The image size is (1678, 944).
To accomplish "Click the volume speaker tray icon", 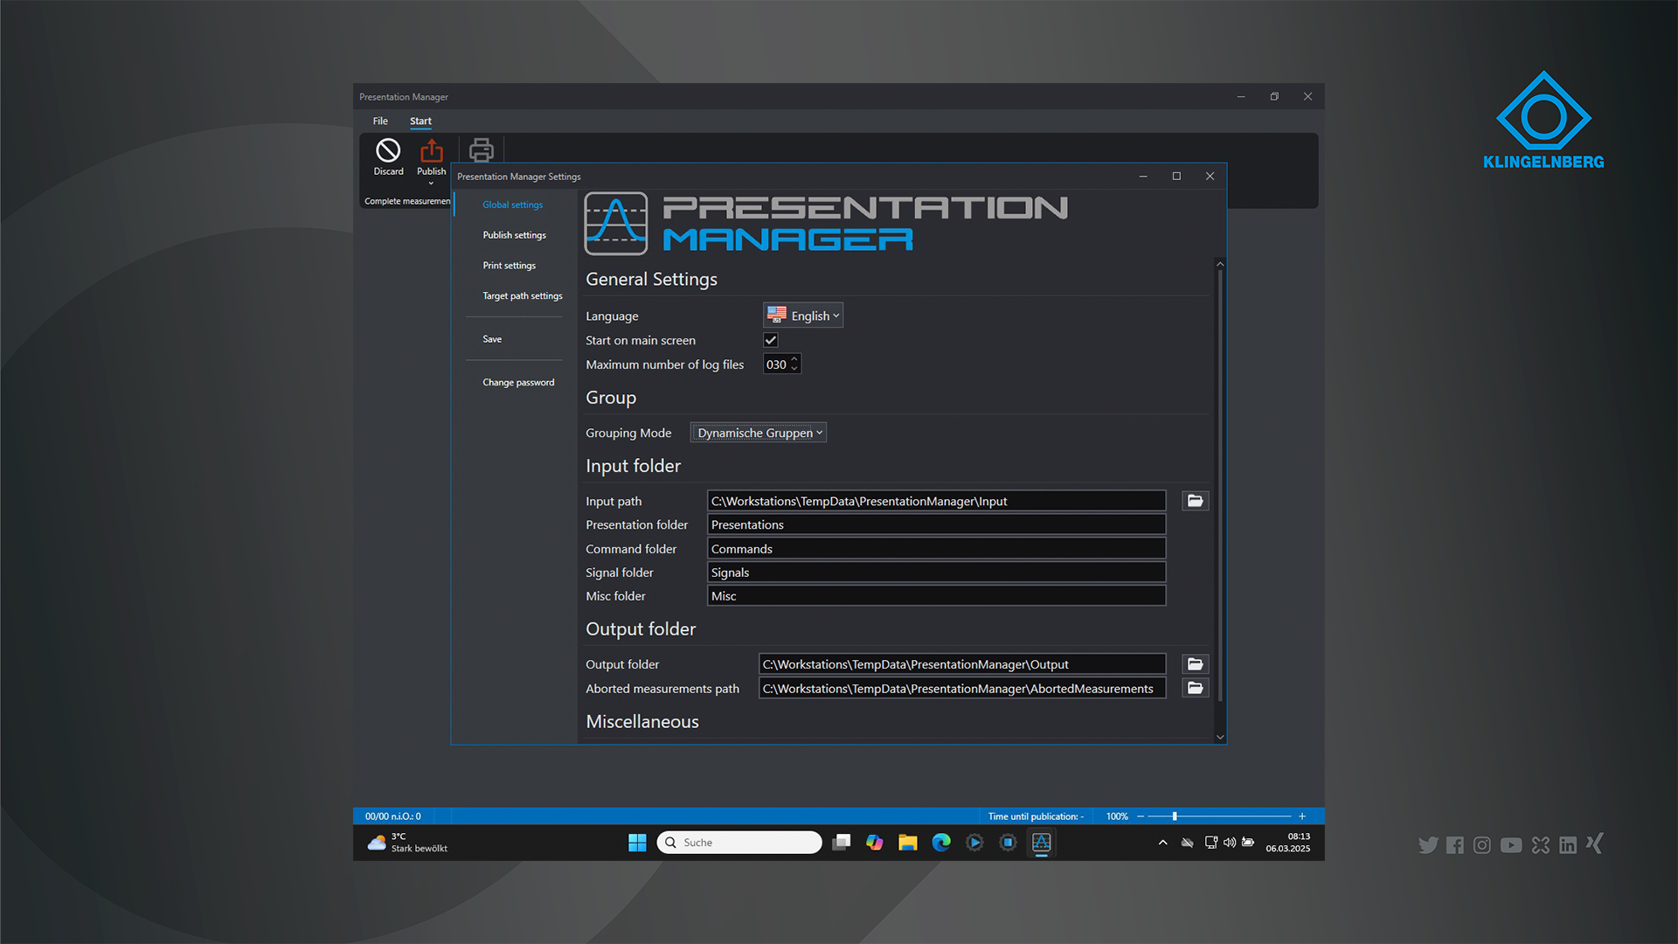I will point(1230,843).
